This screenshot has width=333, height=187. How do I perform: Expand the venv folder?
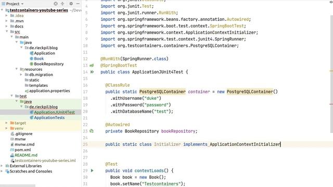(x=7, y=128)
